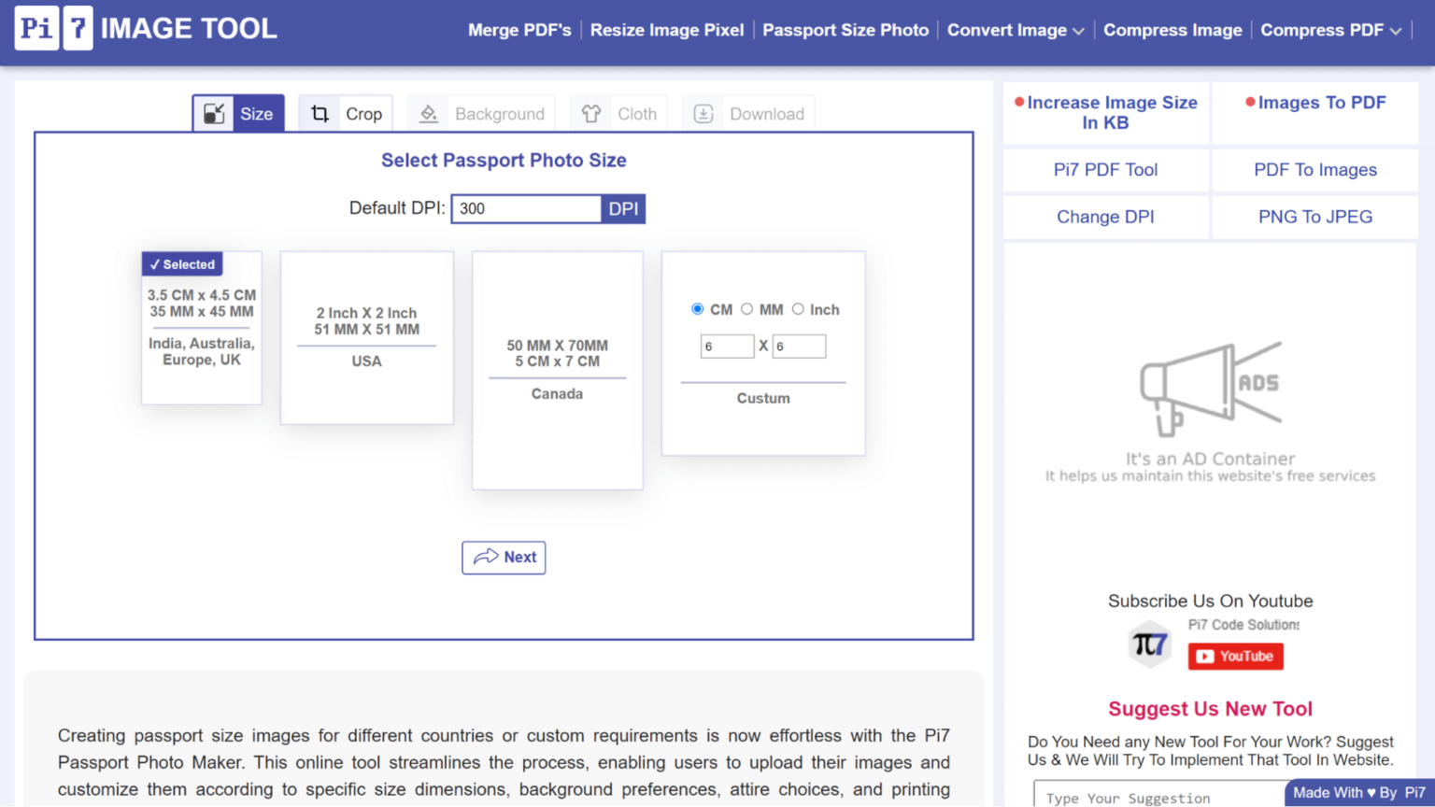Go to Passport Size Photo page
This screenshot has width=1435, height=807.
click(x=845, y=29)
